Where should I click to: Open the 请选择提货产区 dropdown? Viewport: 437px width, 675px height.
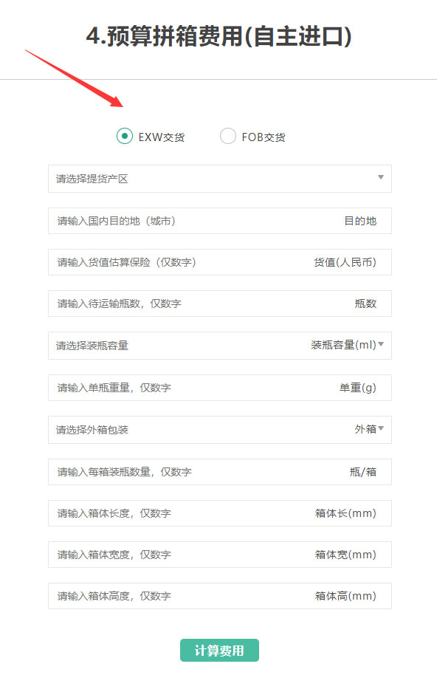[x=220, y=179]
